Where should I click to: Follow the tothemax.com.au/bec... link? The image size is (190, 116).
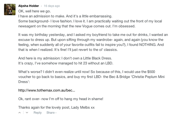click(47, 90)
